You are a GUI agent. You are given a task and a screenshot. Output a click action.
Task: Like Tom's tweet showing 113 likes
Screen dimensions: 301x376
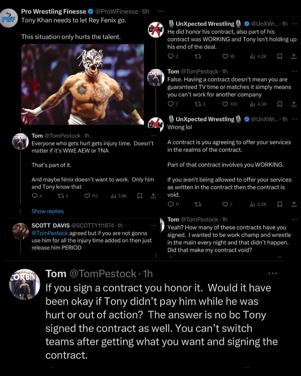point(87,196)
